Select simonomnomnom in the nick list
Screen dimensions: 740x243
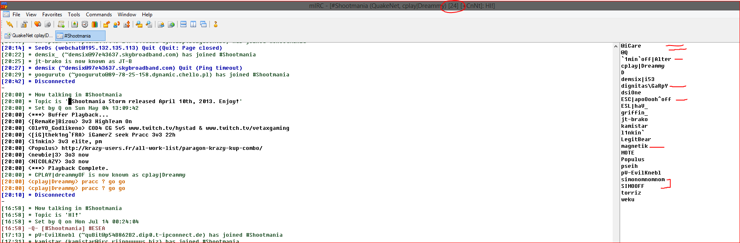click(x=642, y=180)
